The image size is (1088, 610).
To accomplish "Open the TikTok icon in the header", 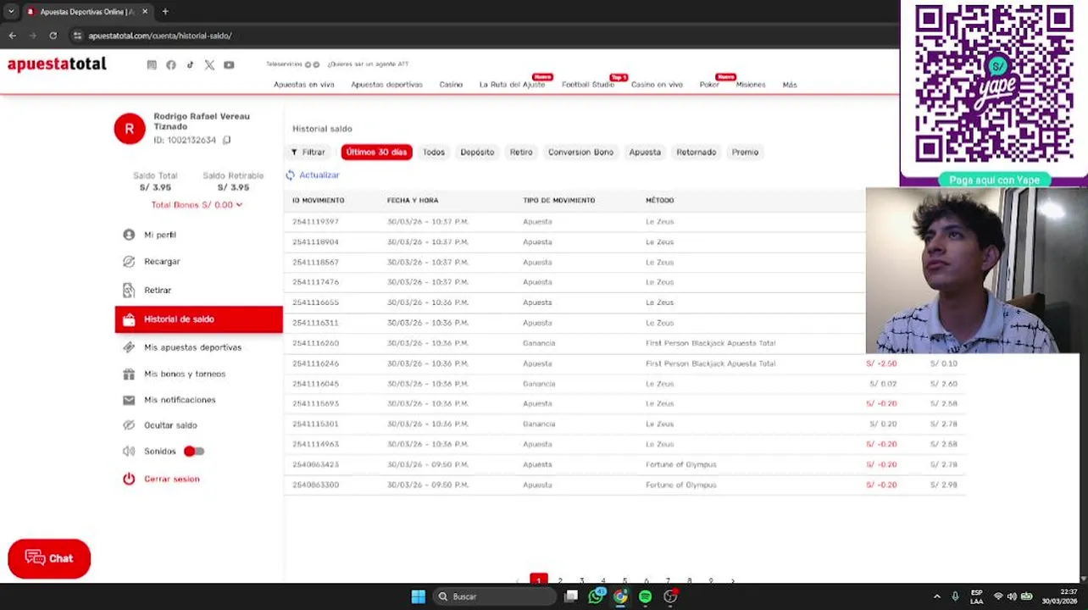I will 190,65.
